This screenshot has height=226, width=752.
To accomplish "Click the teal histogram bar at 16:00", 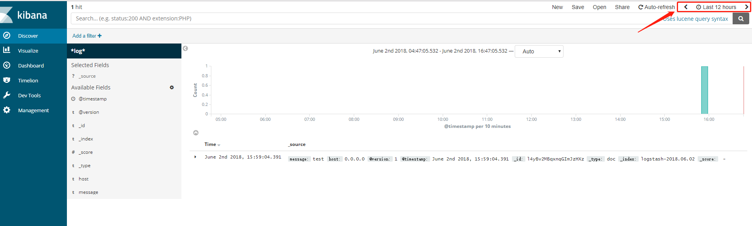I will (x=704, y=90).
